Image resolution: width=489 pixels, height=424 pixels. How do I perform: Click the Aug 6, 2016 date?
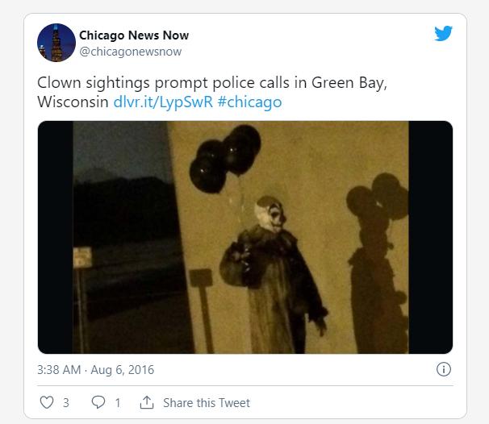pos(123,370)
